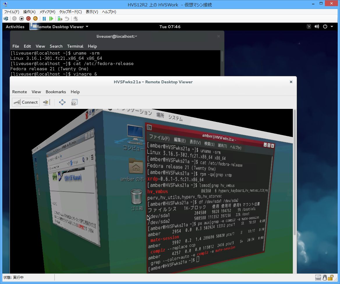Click the orange Save state toolbar icon
The image size is (340, 284).
click(35, 19)
